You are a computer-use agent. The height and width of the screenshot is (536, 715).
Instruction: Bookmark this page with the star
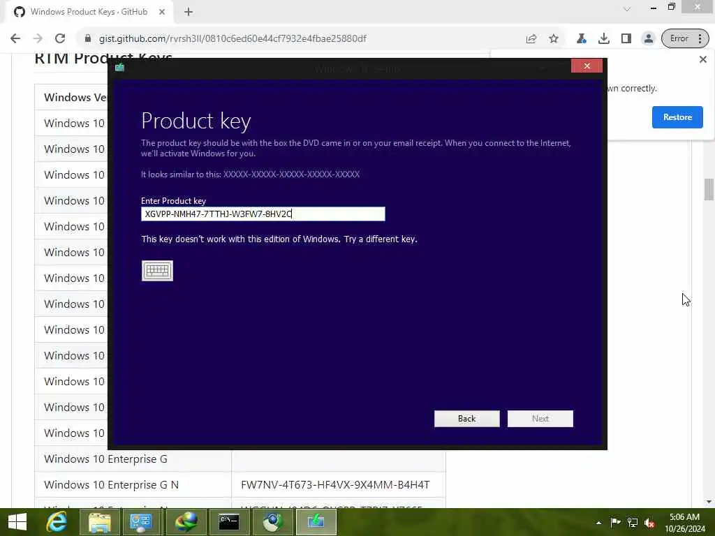coord(554,39)
